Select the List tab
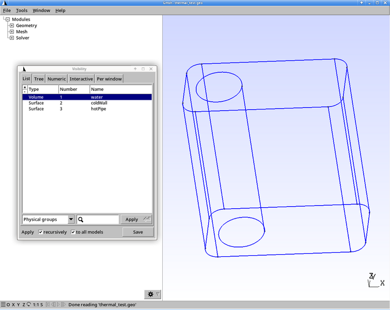Image resolution: width=390 pixels, height=310 pixels. pos(26,79)
